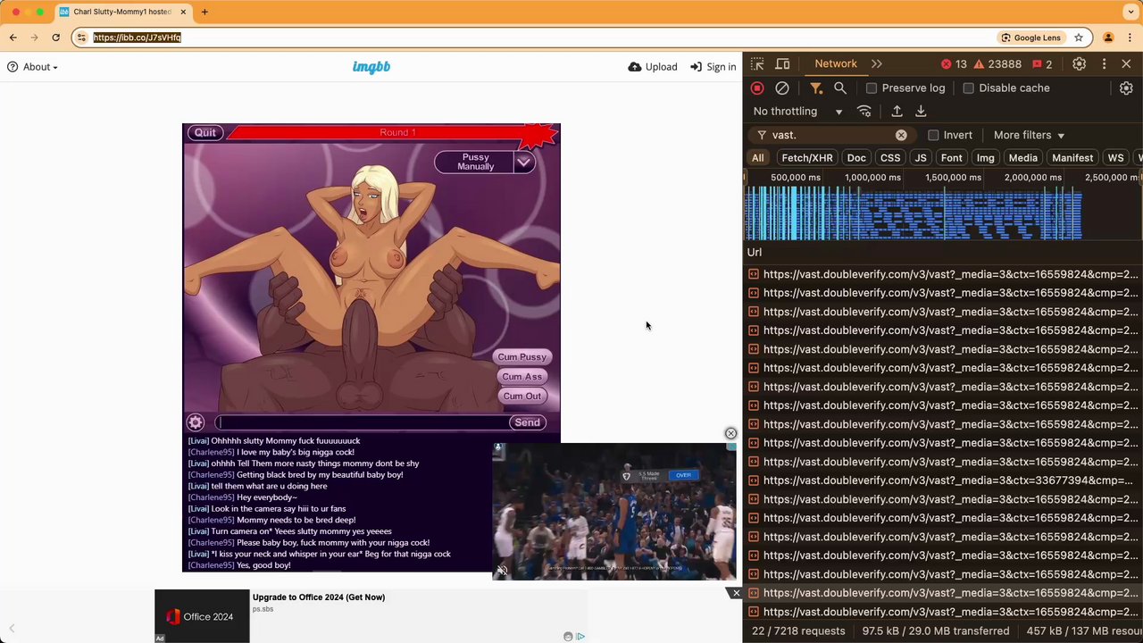Open the Upgrade to Office 2024 ad link
The width and height of the screenshot is (1143, 643).
coord(319,597)
